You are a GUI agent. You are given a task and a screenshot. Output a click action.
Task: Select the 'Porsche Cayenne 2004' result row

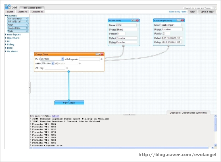tap(47, 146)
